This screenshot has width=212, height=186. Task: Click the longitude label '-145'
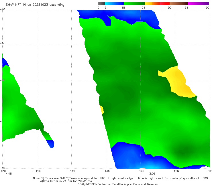click(x=37, y=171)
